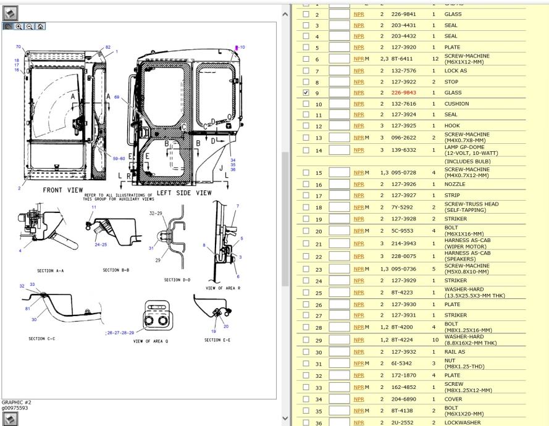Reset the graphic view with home icon
This screenshot has height=426, width=549.
[40, 27]
